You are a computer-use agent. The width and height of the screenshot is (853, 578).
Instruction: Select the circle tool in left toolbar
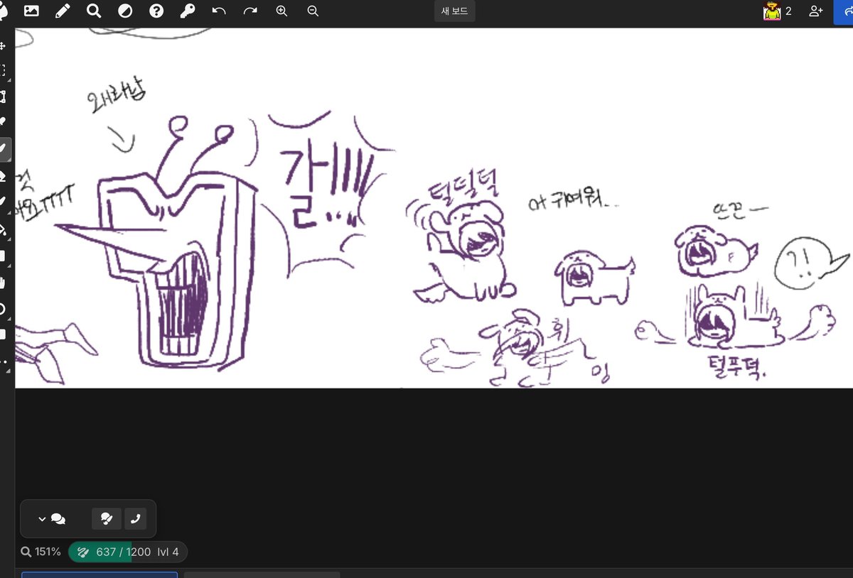[4, 308]
